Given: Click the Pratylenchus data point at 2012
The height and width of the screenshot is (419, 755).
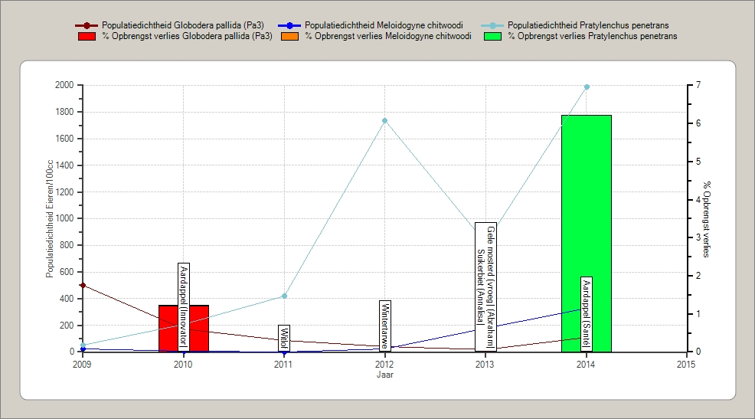Looking at the screenshot, I should coord(385,120).
